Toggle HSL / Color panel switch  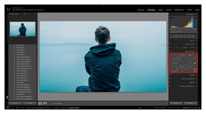pos(170,47)
